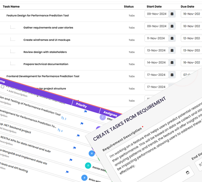The height and width of the screenshot is (182, 202).
Task: Open 'MongoDB and implement data sto' task
Action: click(x=24, y=157)
